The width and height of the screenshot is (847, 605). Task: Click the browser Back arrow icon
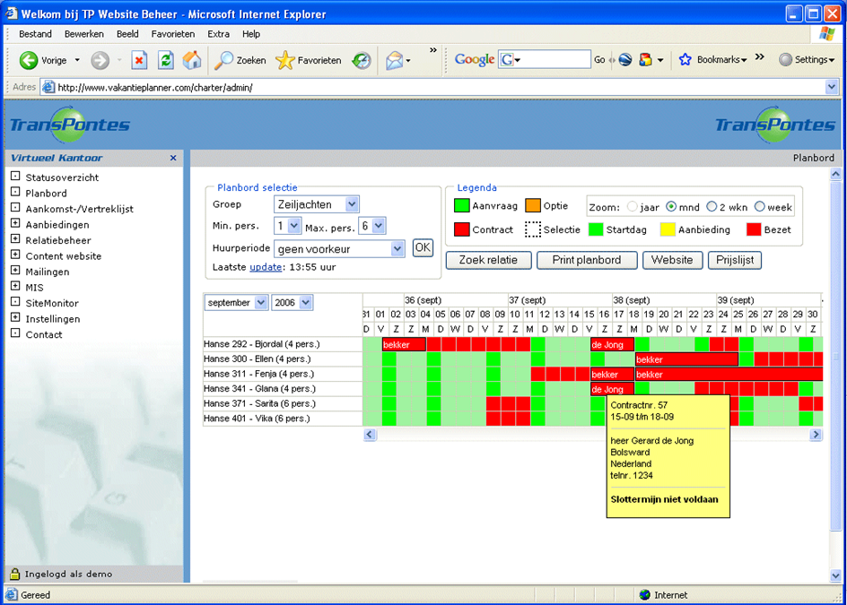(29, 60)
